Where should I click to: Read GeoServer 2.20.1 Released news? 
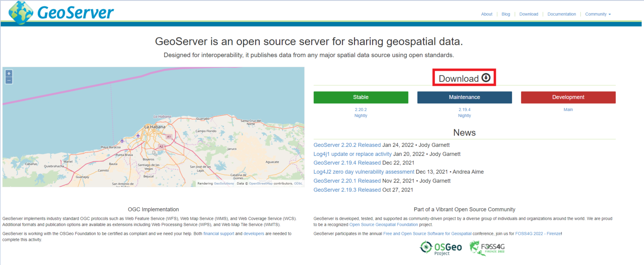tap(347, 181)
